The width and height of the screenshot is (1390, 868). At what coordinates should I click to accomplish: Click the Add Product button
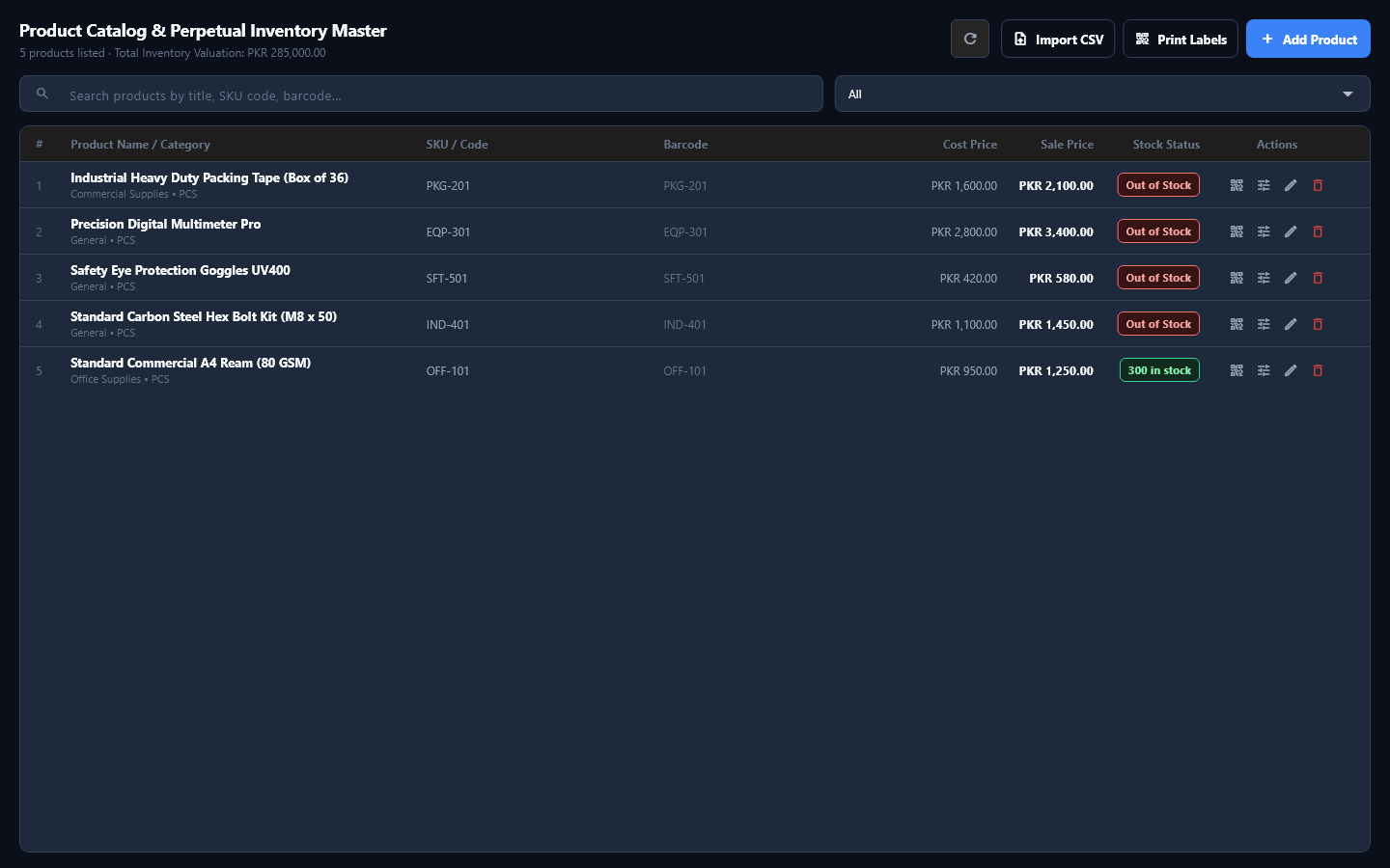1308,39
